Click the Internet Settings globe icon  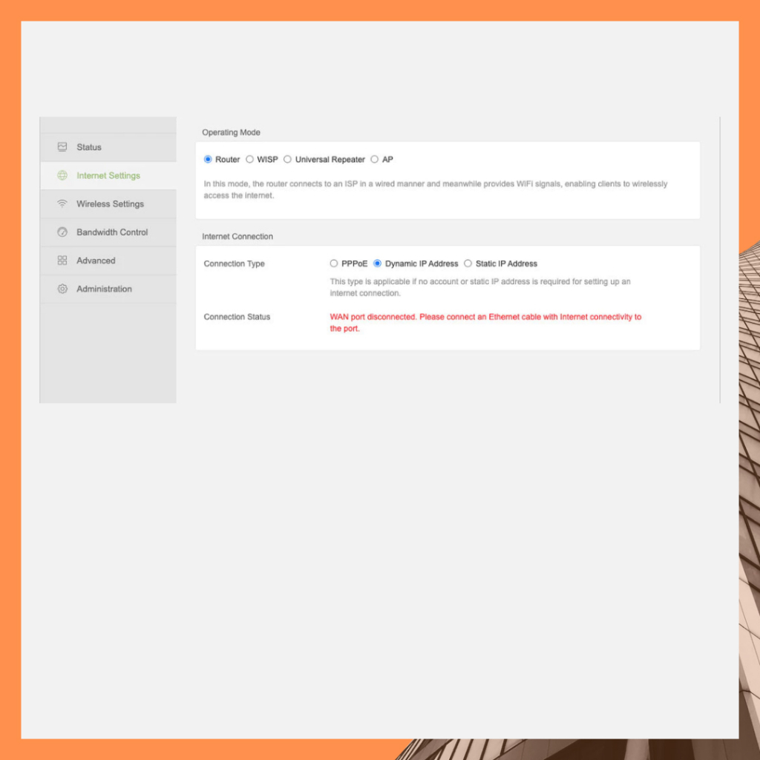[x=62, y=176]
